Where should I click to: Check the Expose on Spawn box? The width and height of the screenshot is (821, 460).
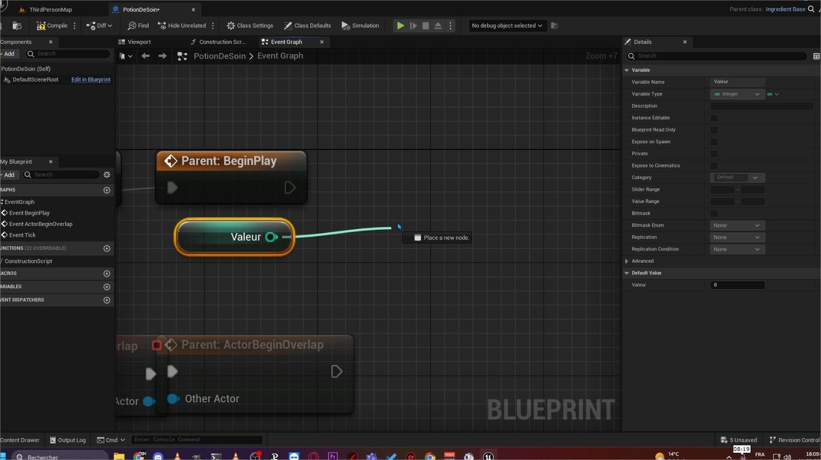click(x=714, y=142)
